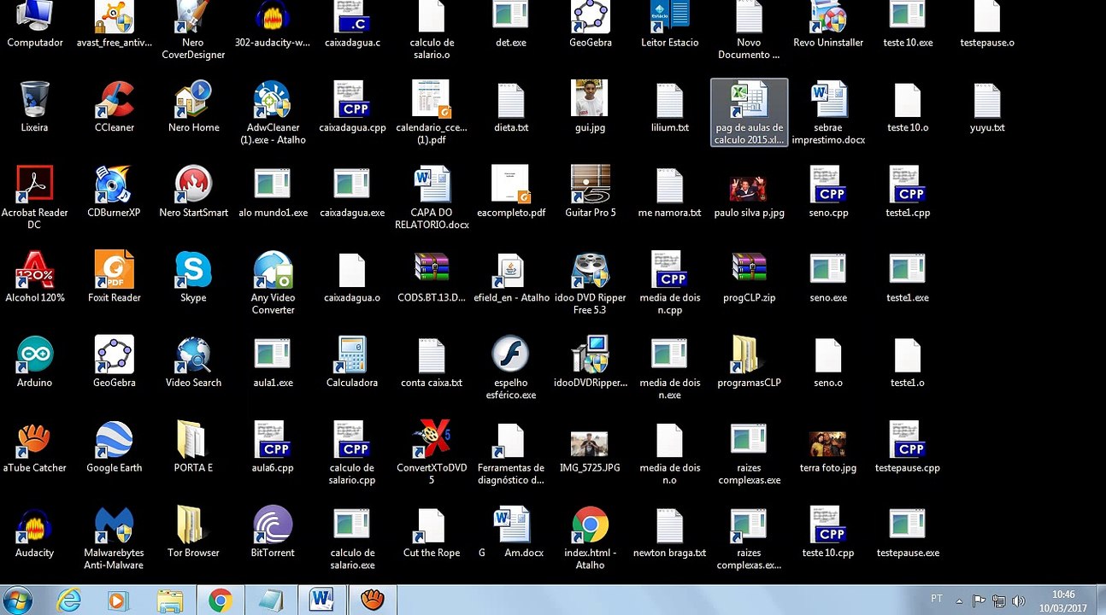The width and height of the screenshot is (1106, 615).
Task: Select the newton braga.txt file
Action: tap(670, 532)
